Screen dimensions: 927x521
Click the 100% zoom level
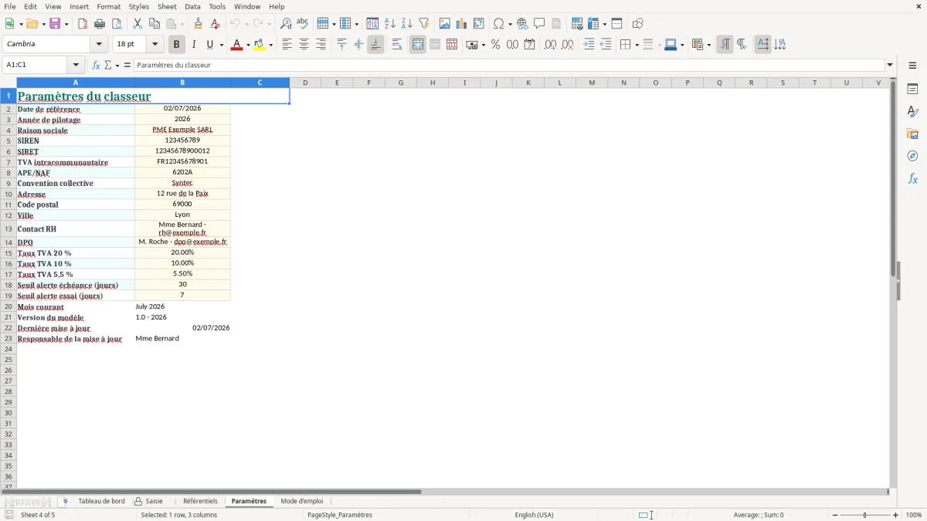(x=914, y=515)
